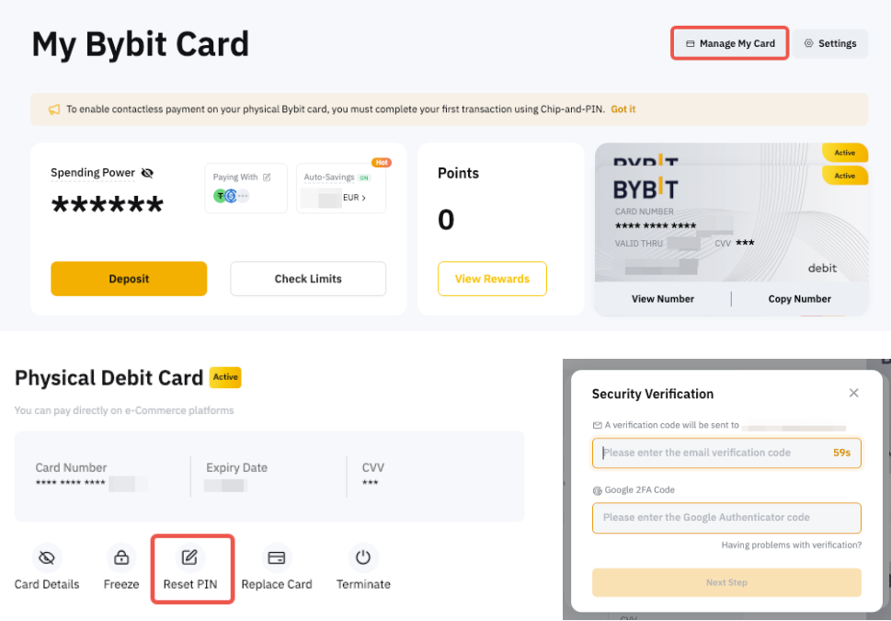The height and width of the screenshot is (621, 891).
Task: Open Card Details via its eye icon
Action: click(x=45, y=557)
